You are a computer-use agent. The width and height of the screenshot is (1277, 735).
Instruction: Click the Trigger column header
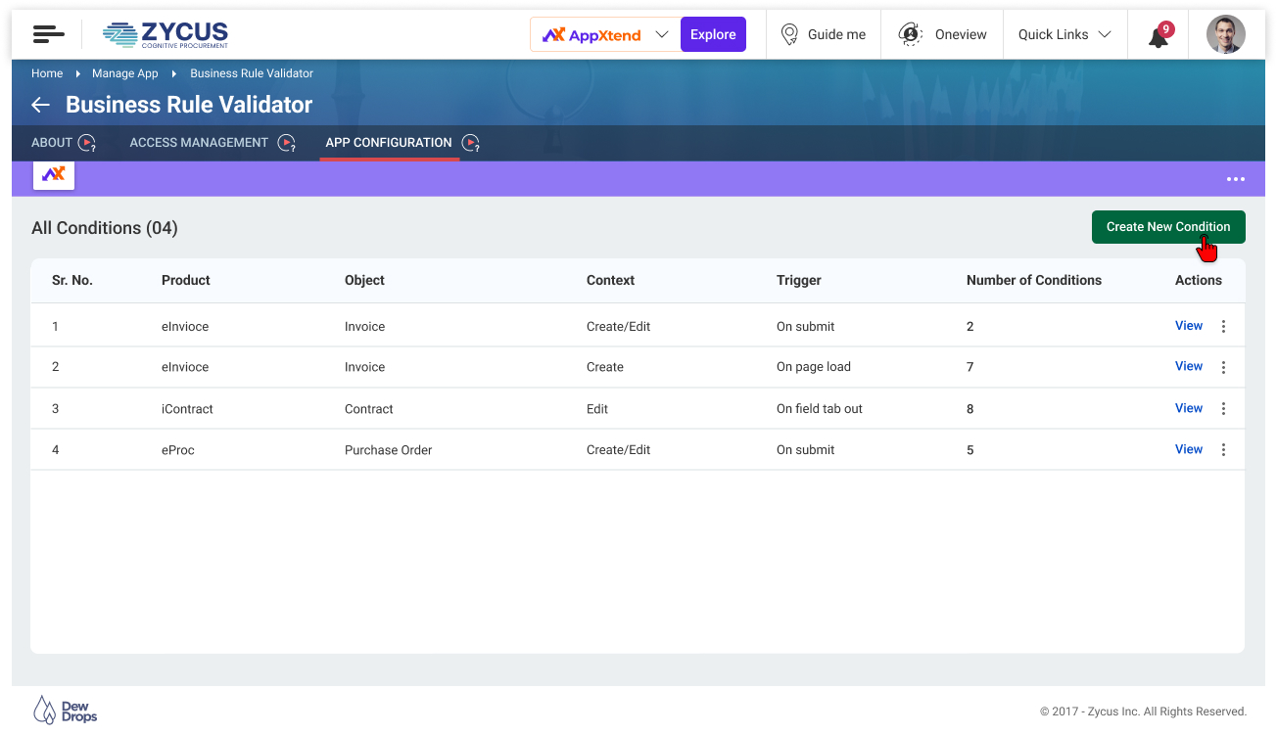[x=799, y=280]
